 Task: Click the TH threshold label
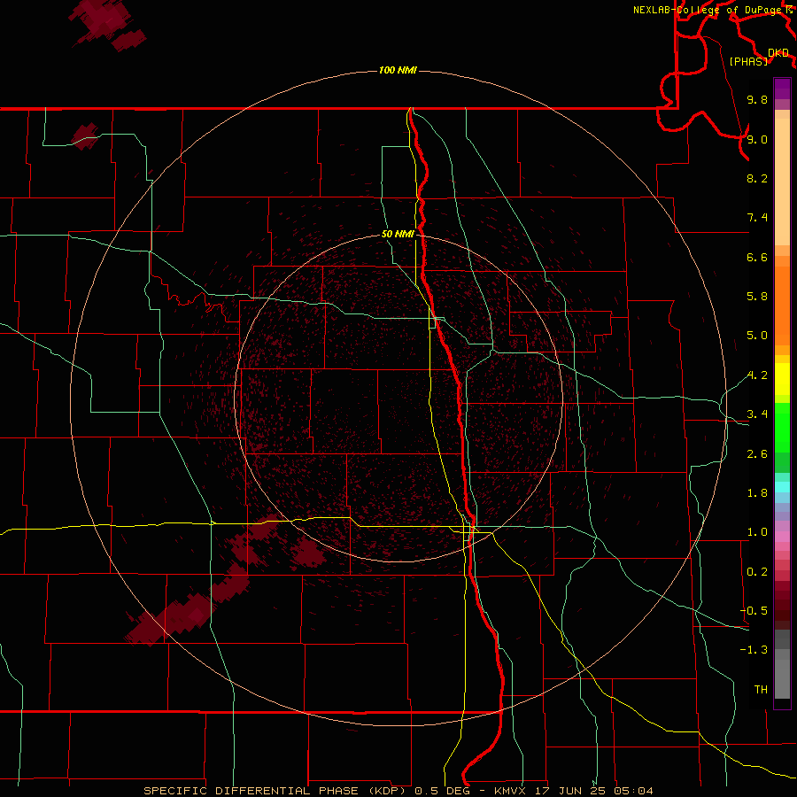tap(761, 690)
